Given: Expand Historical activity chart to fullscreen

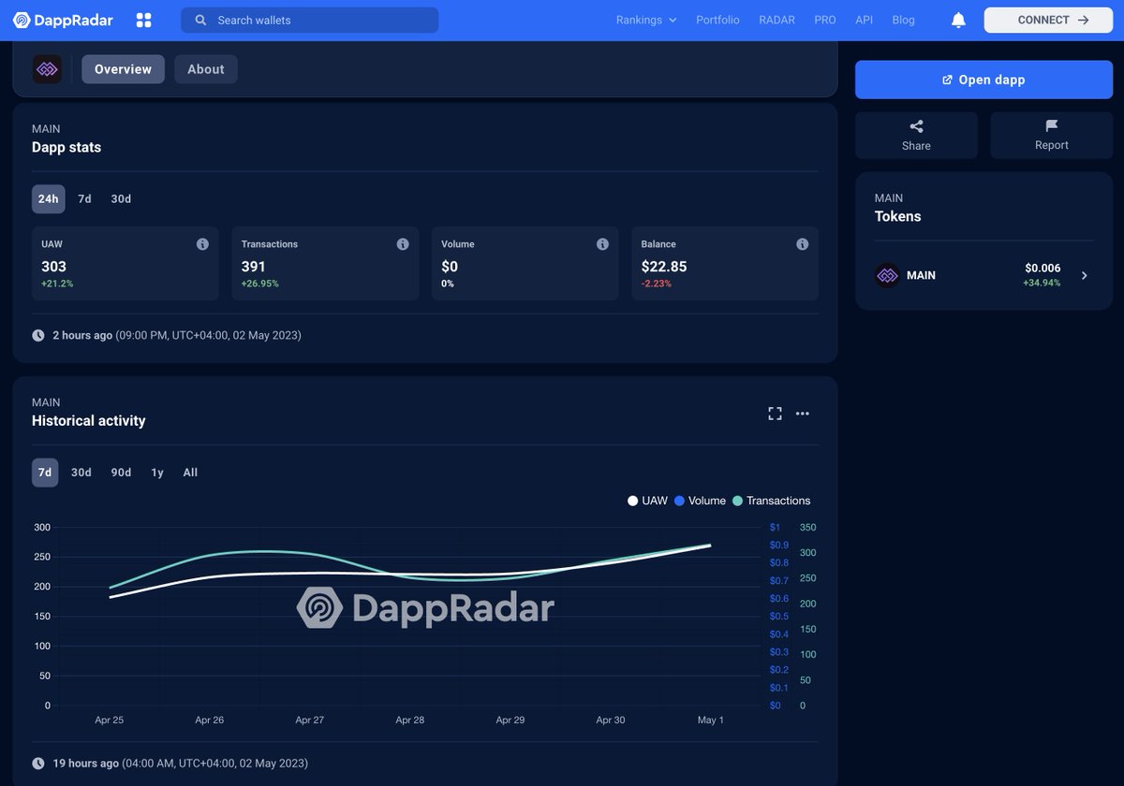Looking at the screenshot, I should [775, 414].
